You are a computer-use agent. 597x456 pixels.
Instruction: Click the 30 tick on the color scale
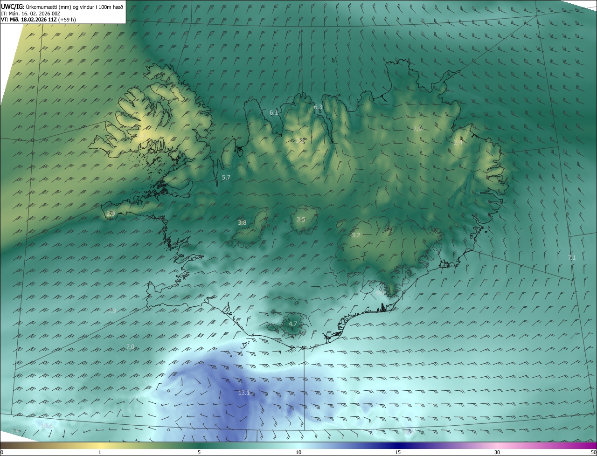pyautogui.click(x=497, y=452)
